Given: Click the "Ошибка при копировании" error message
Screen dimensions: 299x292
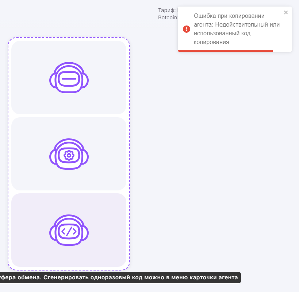Looking at the screenshot, I should point(229,16).
